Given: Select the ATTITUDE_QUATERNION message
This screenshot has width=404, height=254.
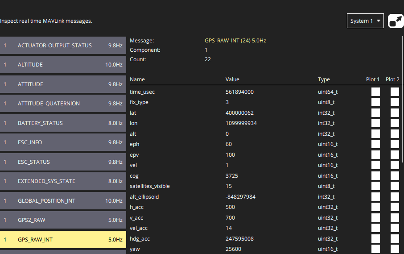Looking at the screenshot, I should (63, 104).
